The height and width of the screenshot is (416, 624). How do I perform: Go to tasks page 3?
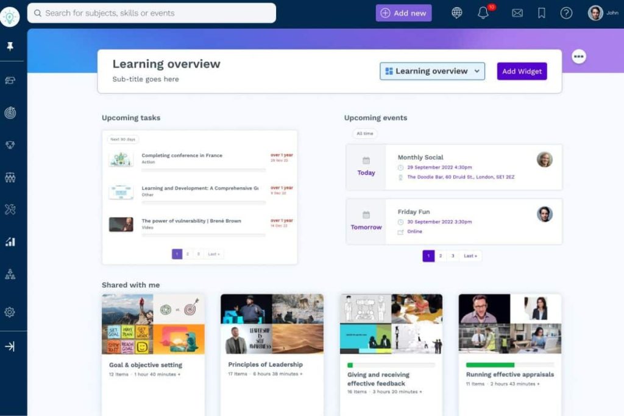[x=198, y=254]
